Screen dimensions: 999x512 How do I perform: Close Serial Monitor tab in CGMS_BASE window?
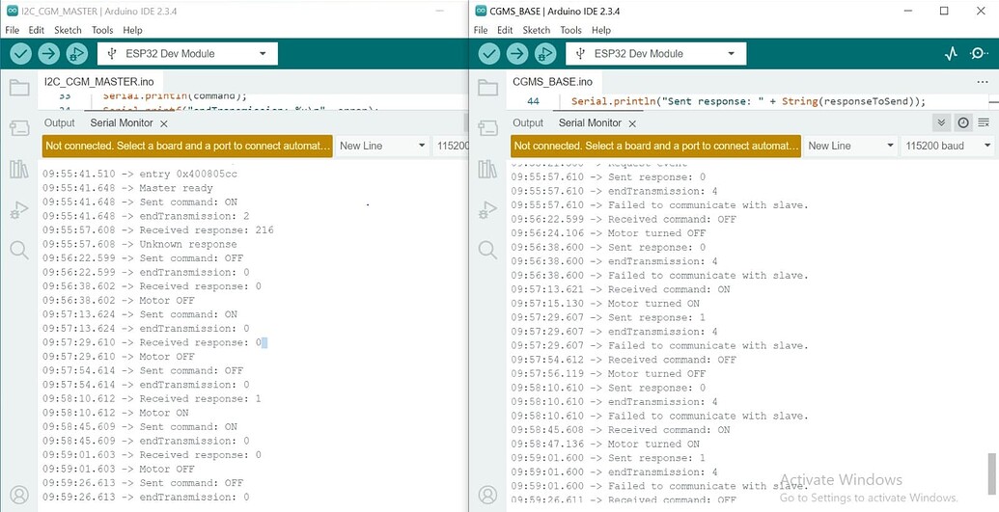632,123
